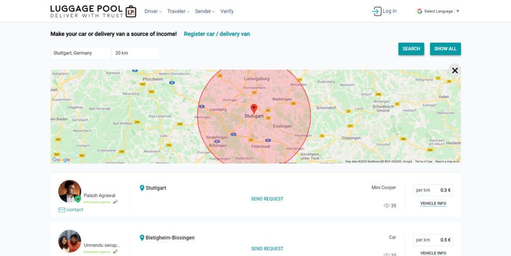Open VEHICLE INFO for the Mini Cooper
Image resolution: width=511 pixels, height=256 pixels.
[x=433, y=204]
